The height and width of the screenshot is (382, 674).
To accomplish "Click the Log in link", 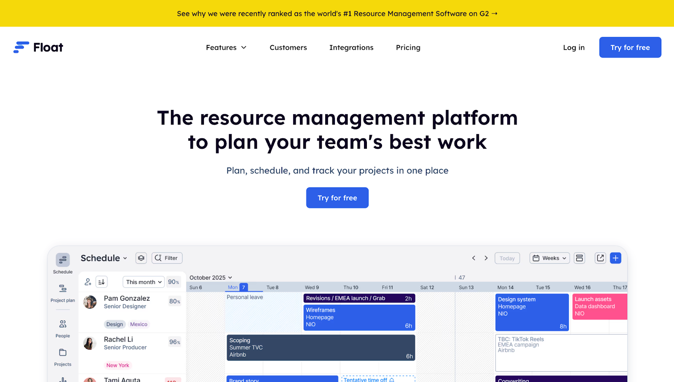I will (574, 48).
